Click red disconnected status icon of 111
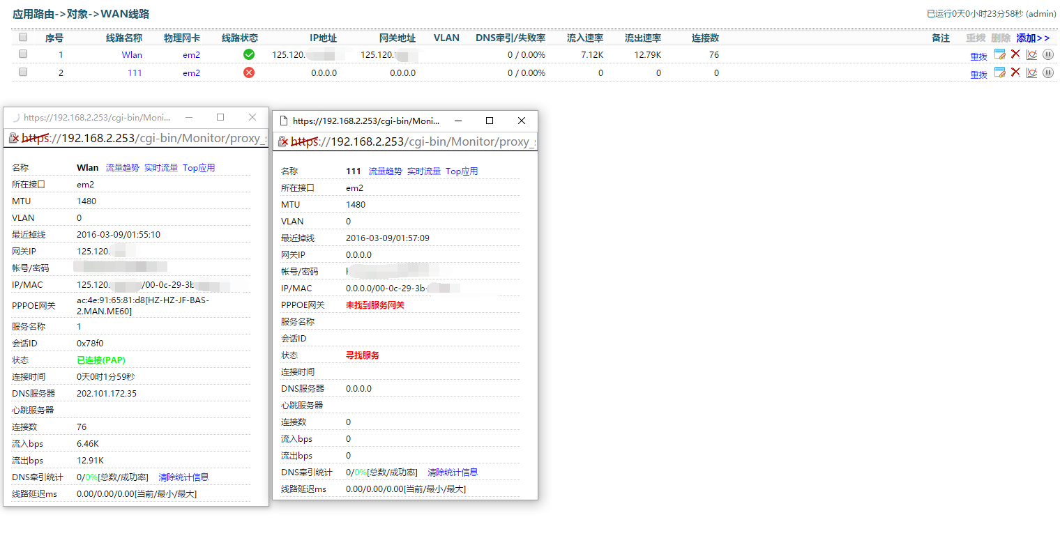The width and height of the screenshot is (1060, 538). tap(249, 72)
